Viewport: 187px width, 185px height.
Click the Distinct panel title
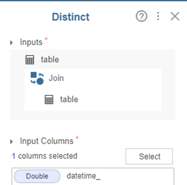click(71, 17)
